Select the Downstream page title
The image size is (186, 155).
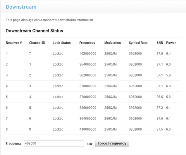21,7
